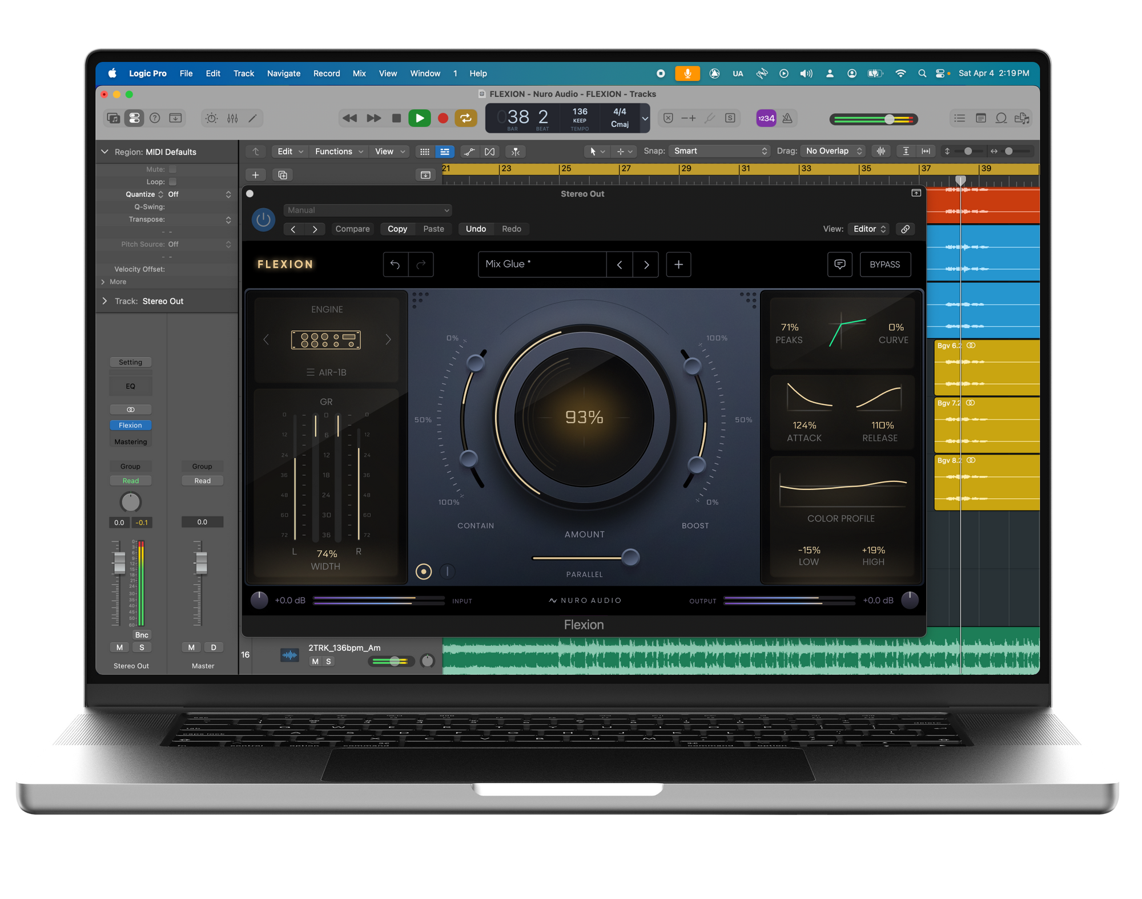Image resolution: width=1142 pixels, height=899 pixels.
Task: Click the Flexion BYPASS button
Action: (x=884, y=264)
